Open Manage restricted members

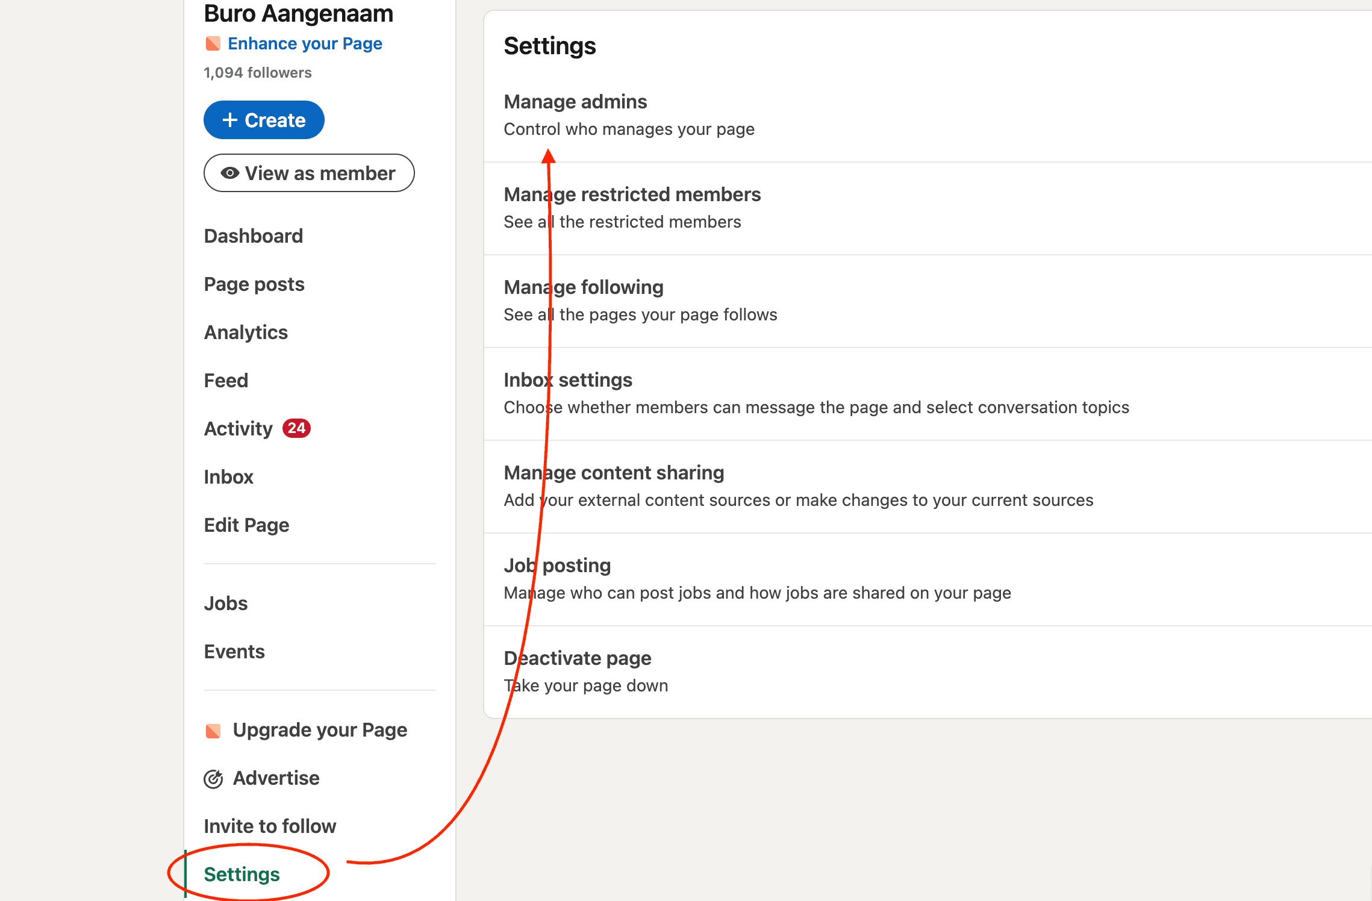[x=928, y=208]
